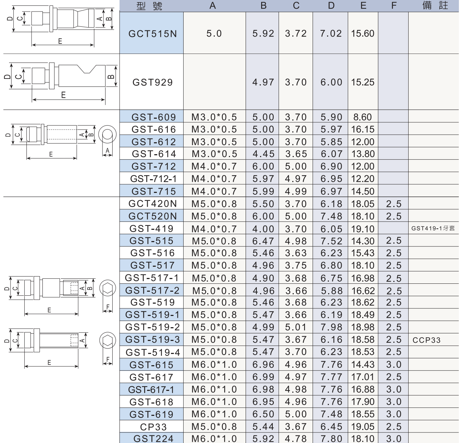
Task: Select the 14.50 E value
Action: [x=363, y=191]
